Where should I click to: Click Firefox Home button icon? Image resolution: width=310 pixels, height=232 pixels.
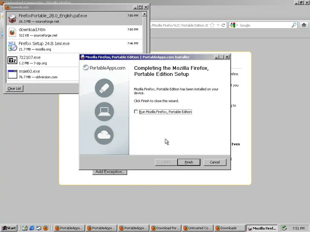click(304, 25)
